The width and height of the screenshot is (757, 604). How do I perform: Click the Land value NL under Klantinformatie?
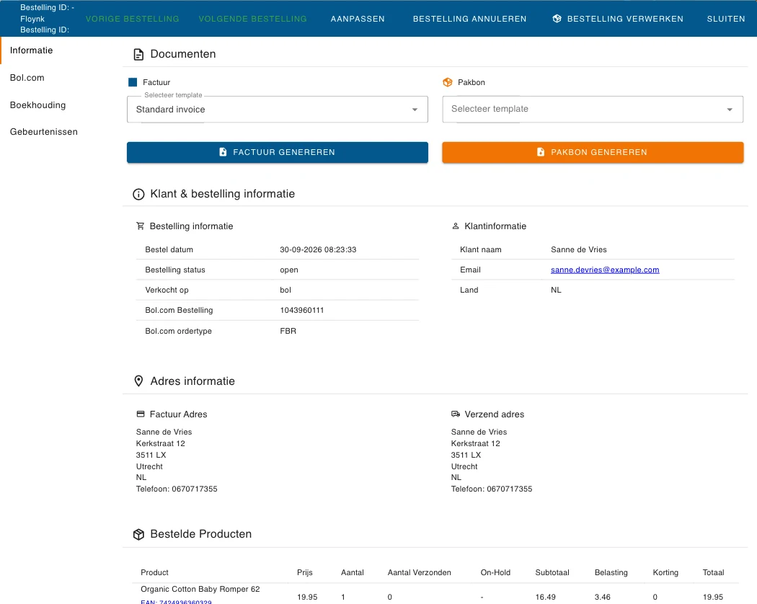click(x=556, y=290)
